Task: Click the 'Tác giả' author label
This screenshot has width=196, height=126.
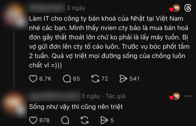Action: (x=115, y=96)
